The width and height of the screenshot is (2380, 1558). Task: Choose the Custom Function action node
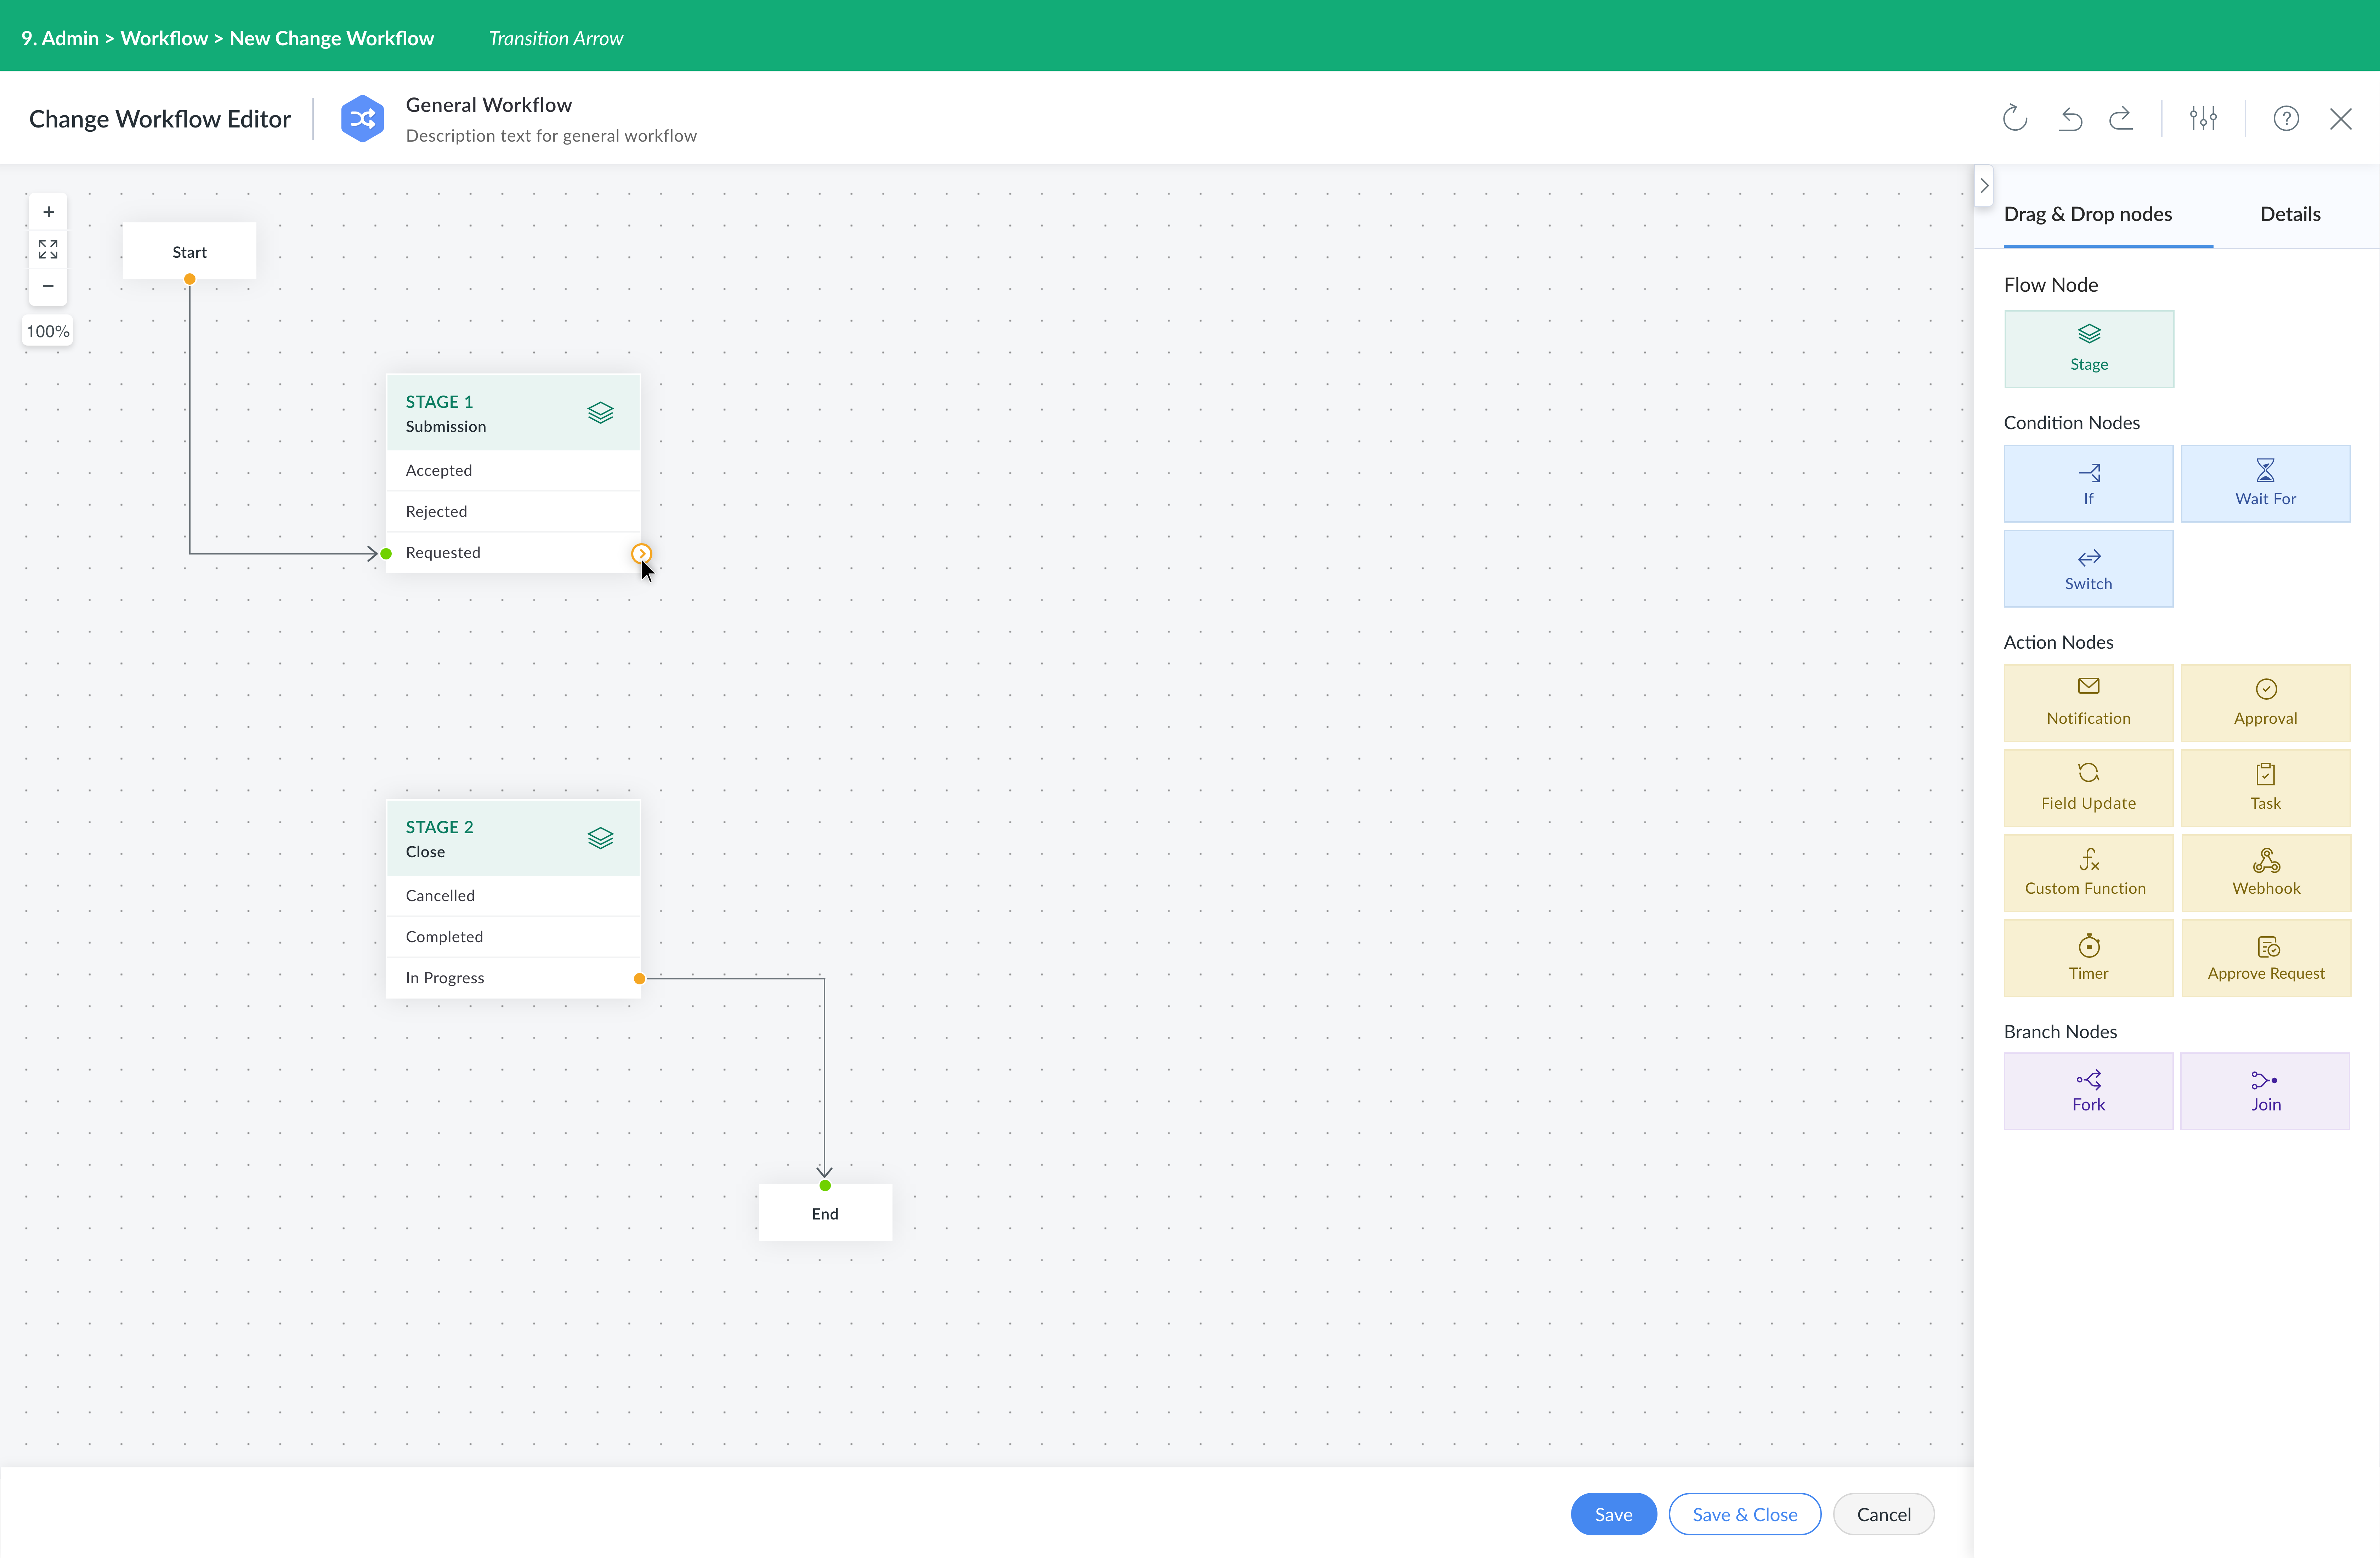click(x=2088, y=872)
